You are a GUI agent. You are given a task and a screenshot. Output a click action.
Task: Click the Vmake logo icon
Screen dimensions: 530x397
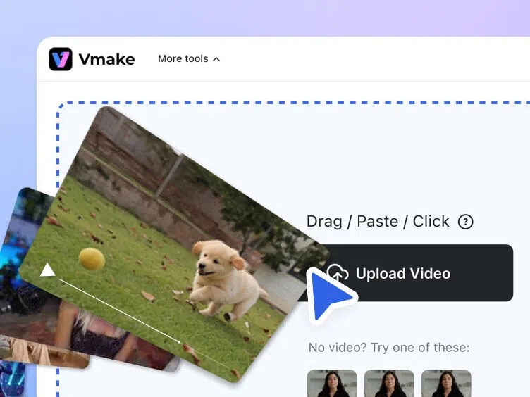pyautogui.click(x=61, y=59)
